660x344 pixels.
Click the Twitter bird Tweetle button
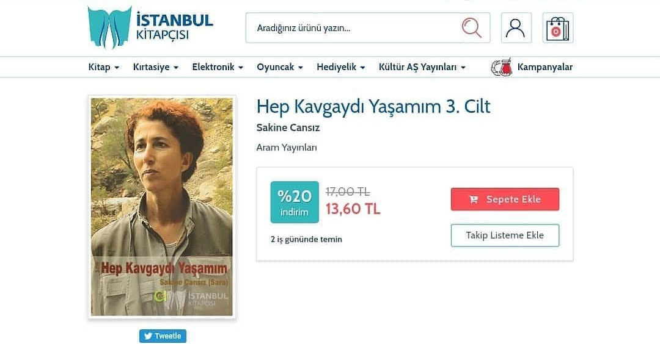(x=163, y=336)
